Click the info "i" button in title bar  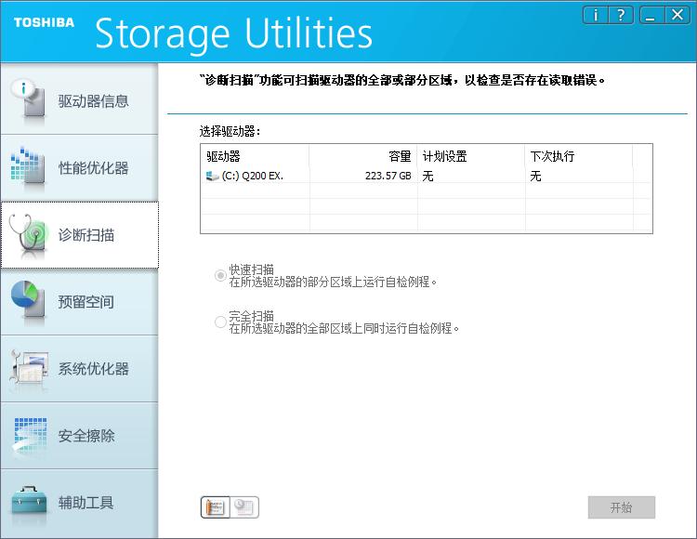597,15
